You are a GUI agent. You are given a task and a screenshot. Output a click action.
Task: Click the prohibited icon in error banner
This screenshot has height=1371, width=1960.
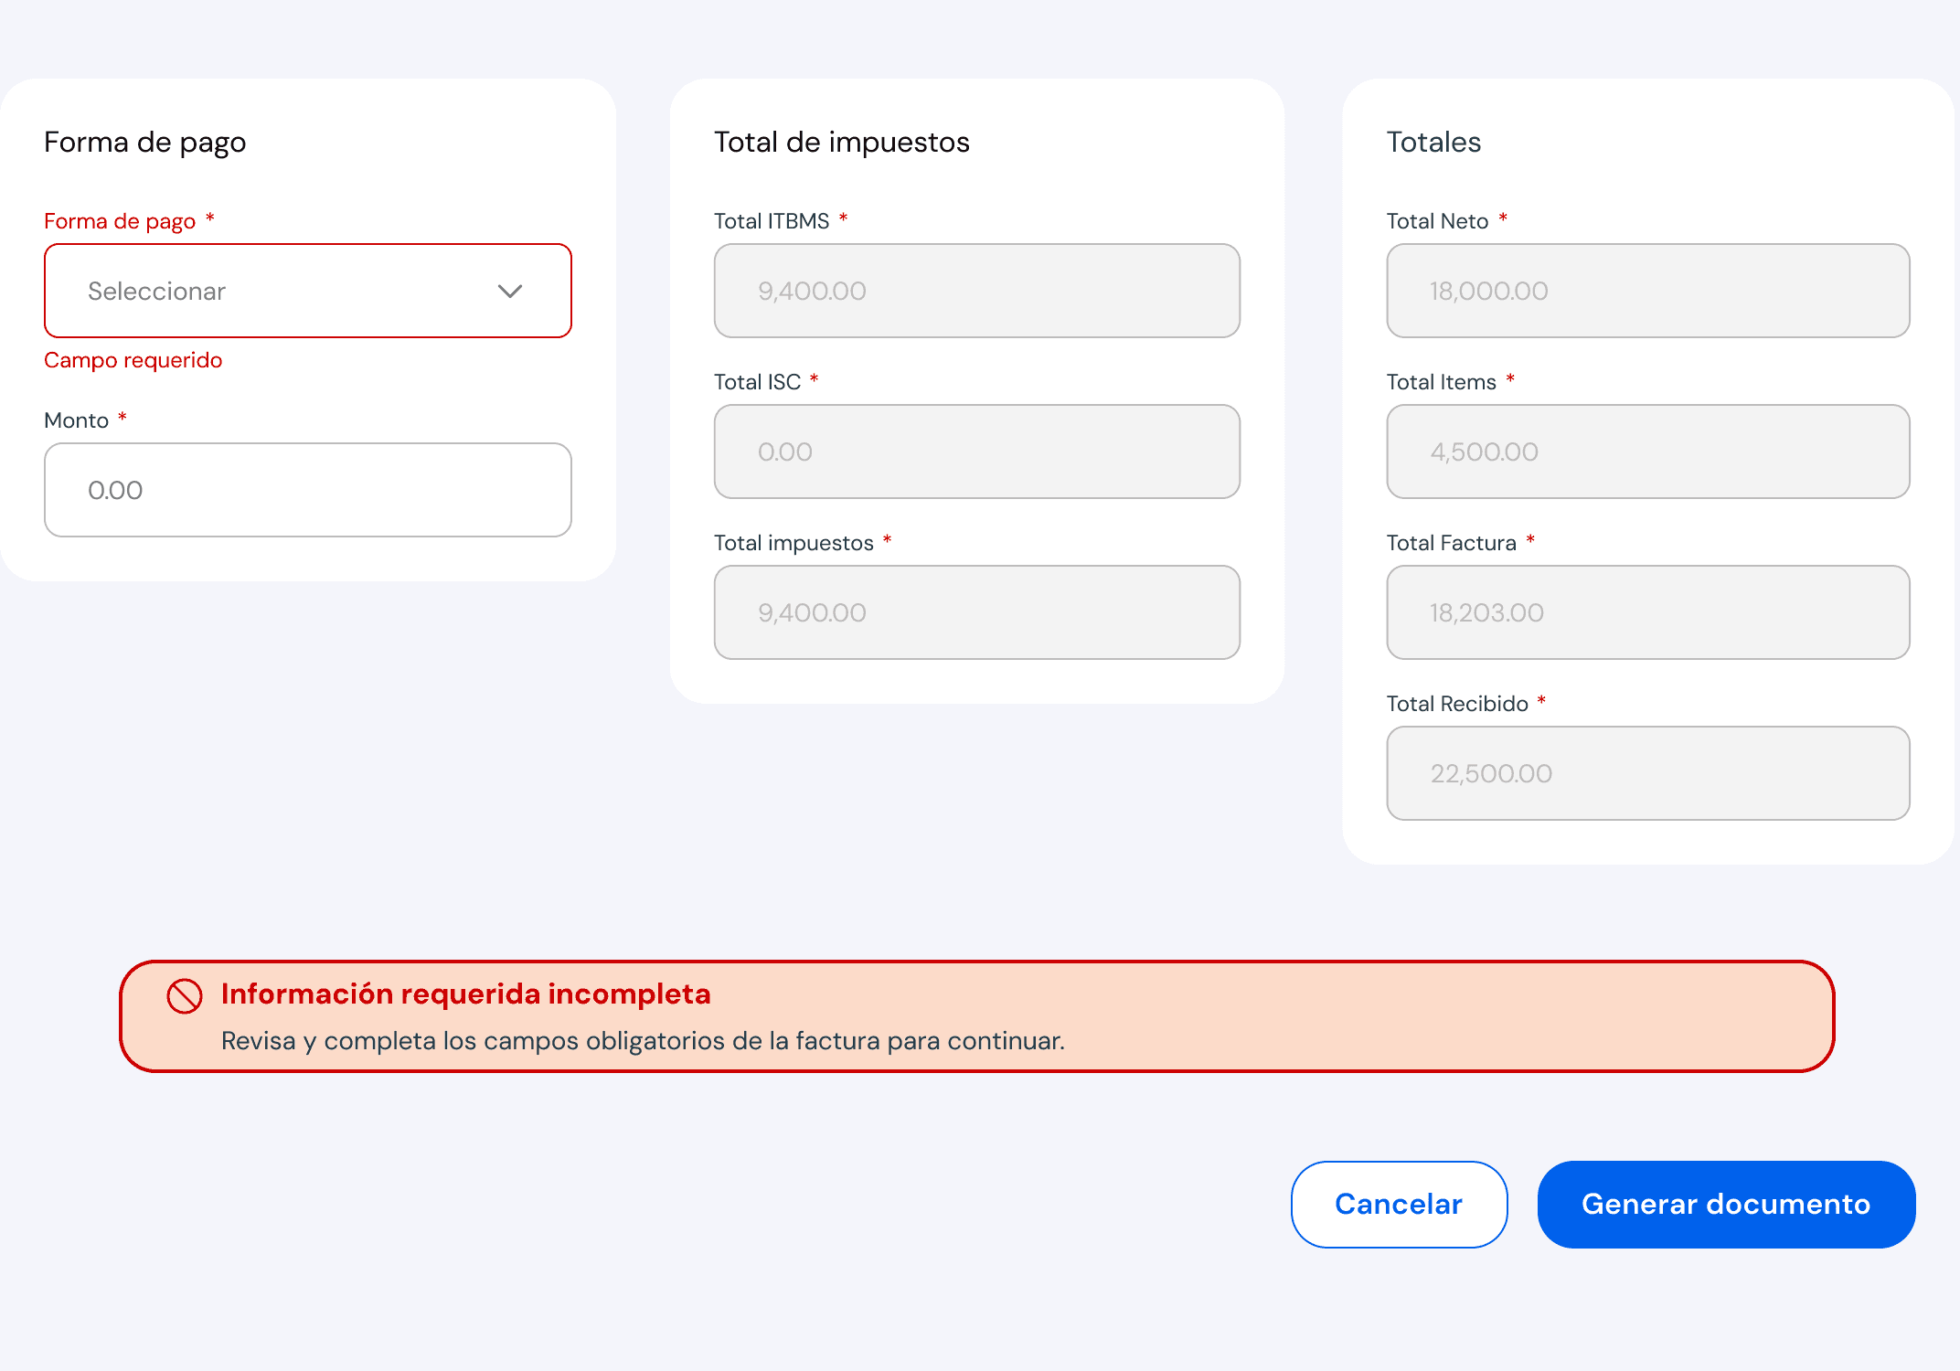[185, 995]
